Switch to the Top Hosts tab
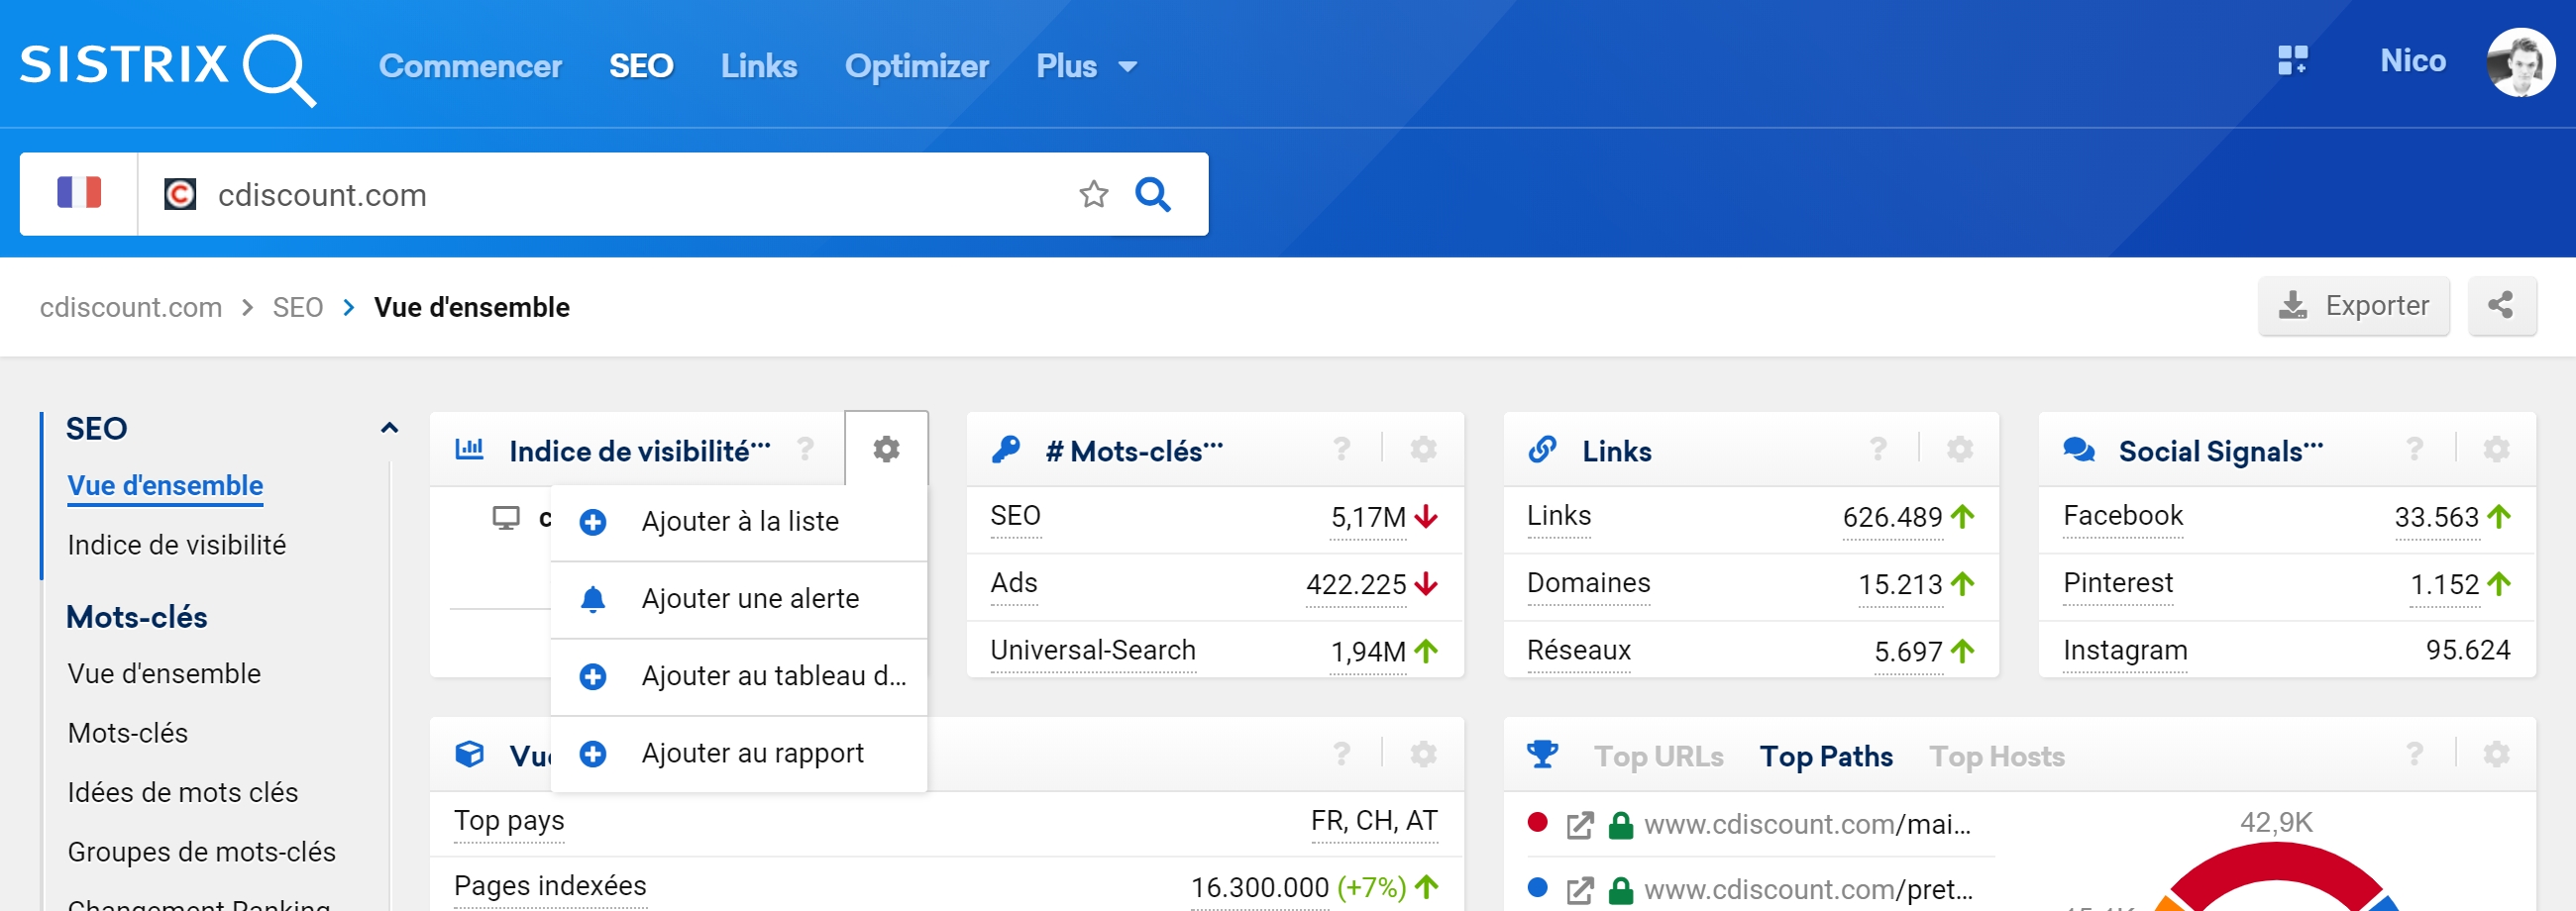This screenshot has width=2576, height=911. click(1997, 758)
